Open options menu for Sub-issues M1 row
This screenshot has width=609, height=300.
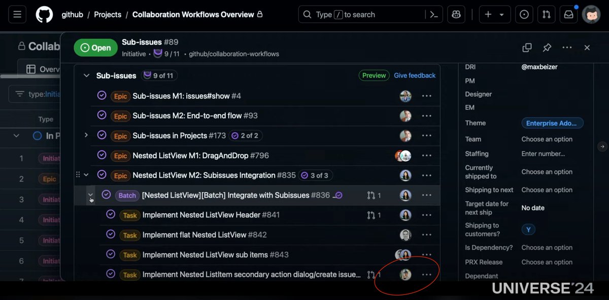(426, 96)
